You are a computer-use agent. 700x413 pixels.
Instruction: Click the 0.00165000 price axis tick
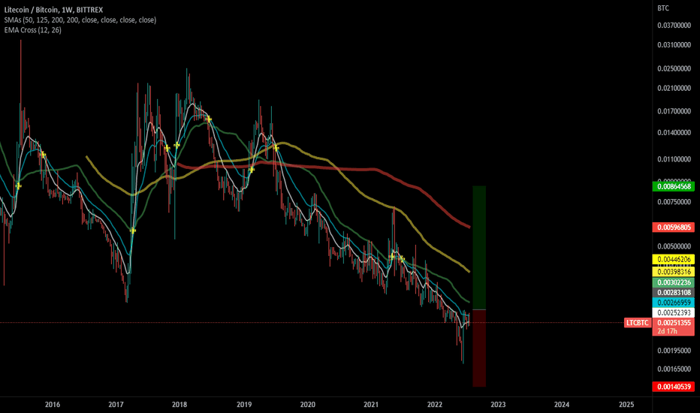pos(674,369)
